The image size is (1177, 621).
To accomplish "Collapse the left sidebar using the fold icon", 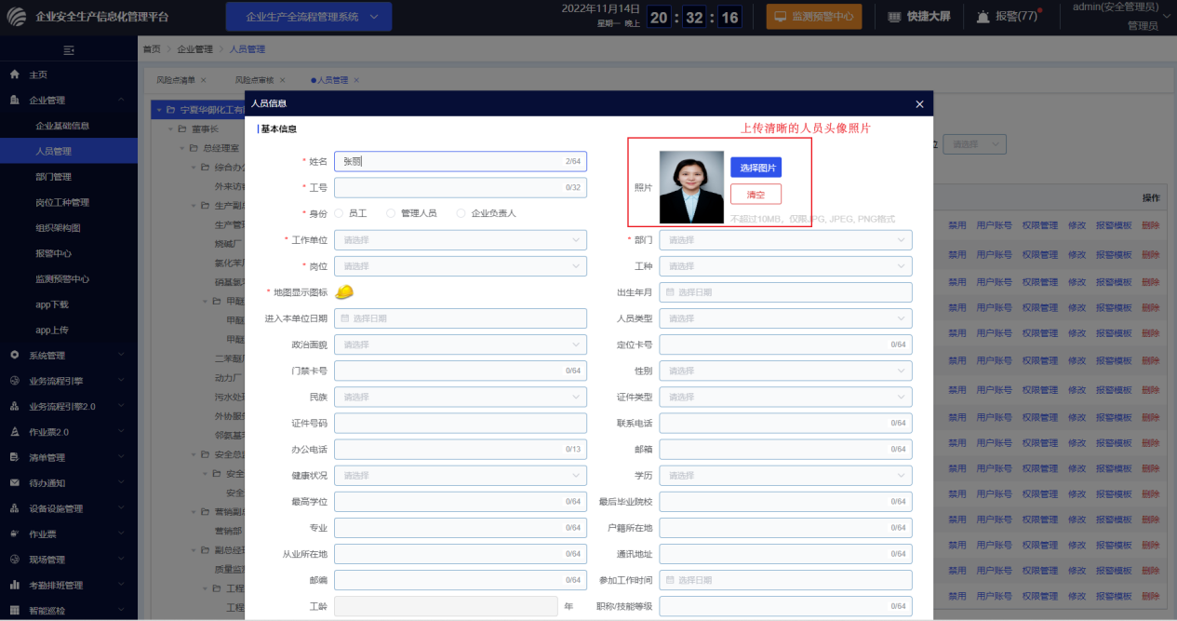I will point(68,49).
